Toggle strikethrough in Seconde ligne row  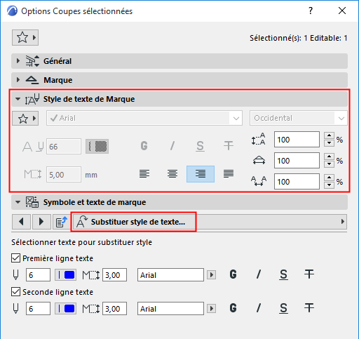(x=309, y=308)
